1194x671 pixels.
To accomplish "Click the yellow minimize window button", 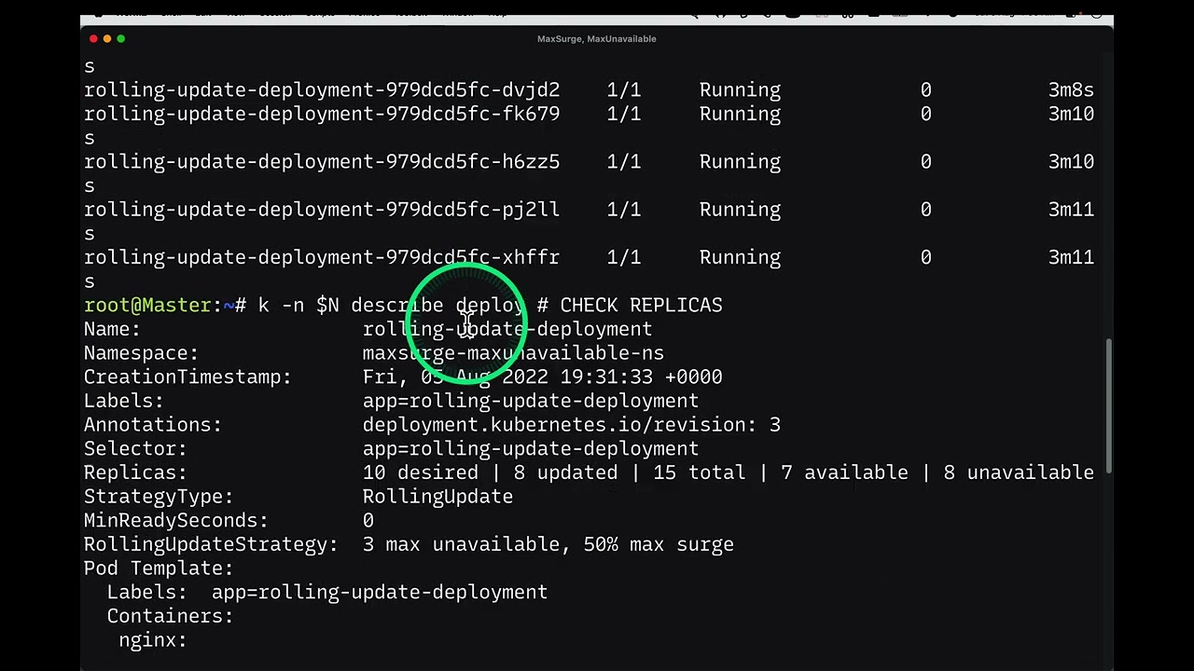I will coord(107,38).
